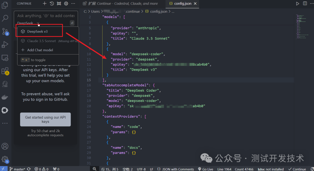The image size is (314, 171).
Task: Open the DeepSeek model selector dropdown
Action: tap(28, 23)
